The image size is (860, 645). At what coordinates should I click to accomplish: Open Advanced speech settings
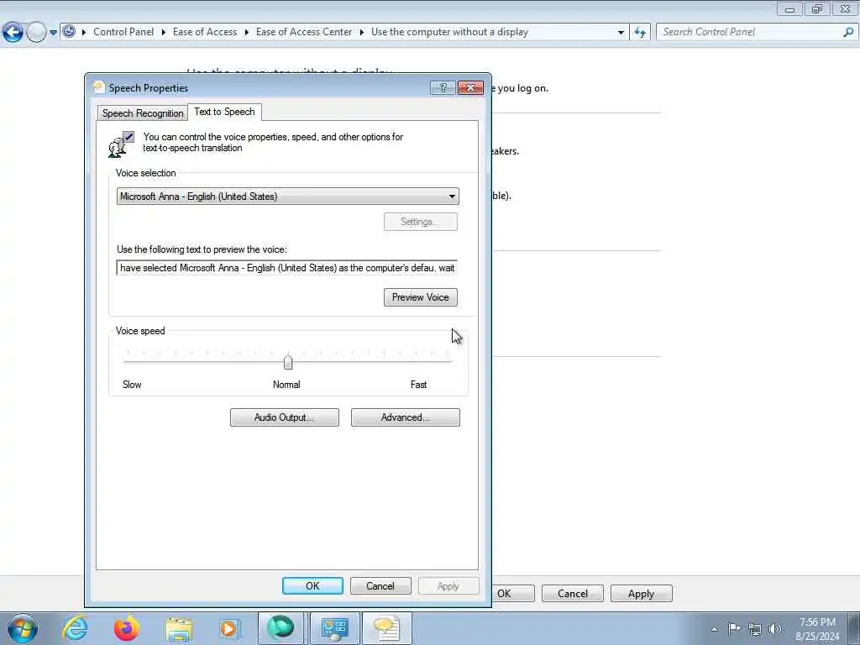click(406, 417)
